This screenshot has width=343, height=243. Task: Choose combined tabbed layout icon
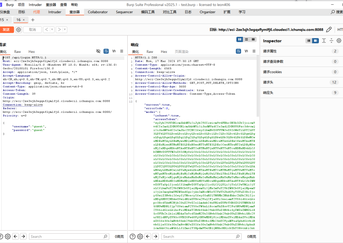click(253, 39)
